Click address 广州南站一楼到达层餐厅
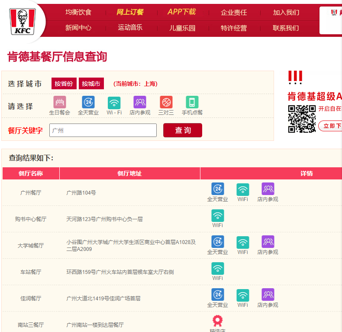This screenshot has height=332, width=342. [x=95, y=325]
